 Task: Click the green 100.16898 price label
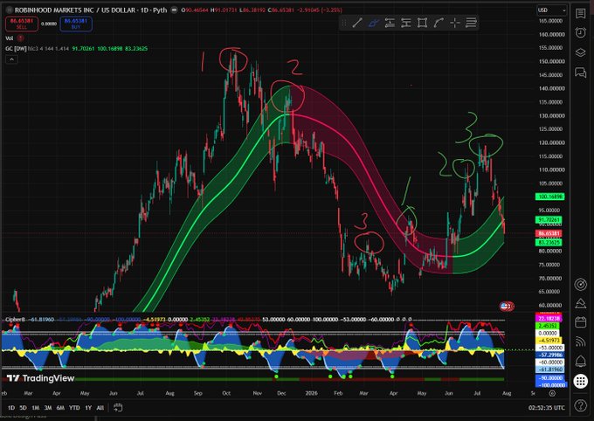pos(549,197)
